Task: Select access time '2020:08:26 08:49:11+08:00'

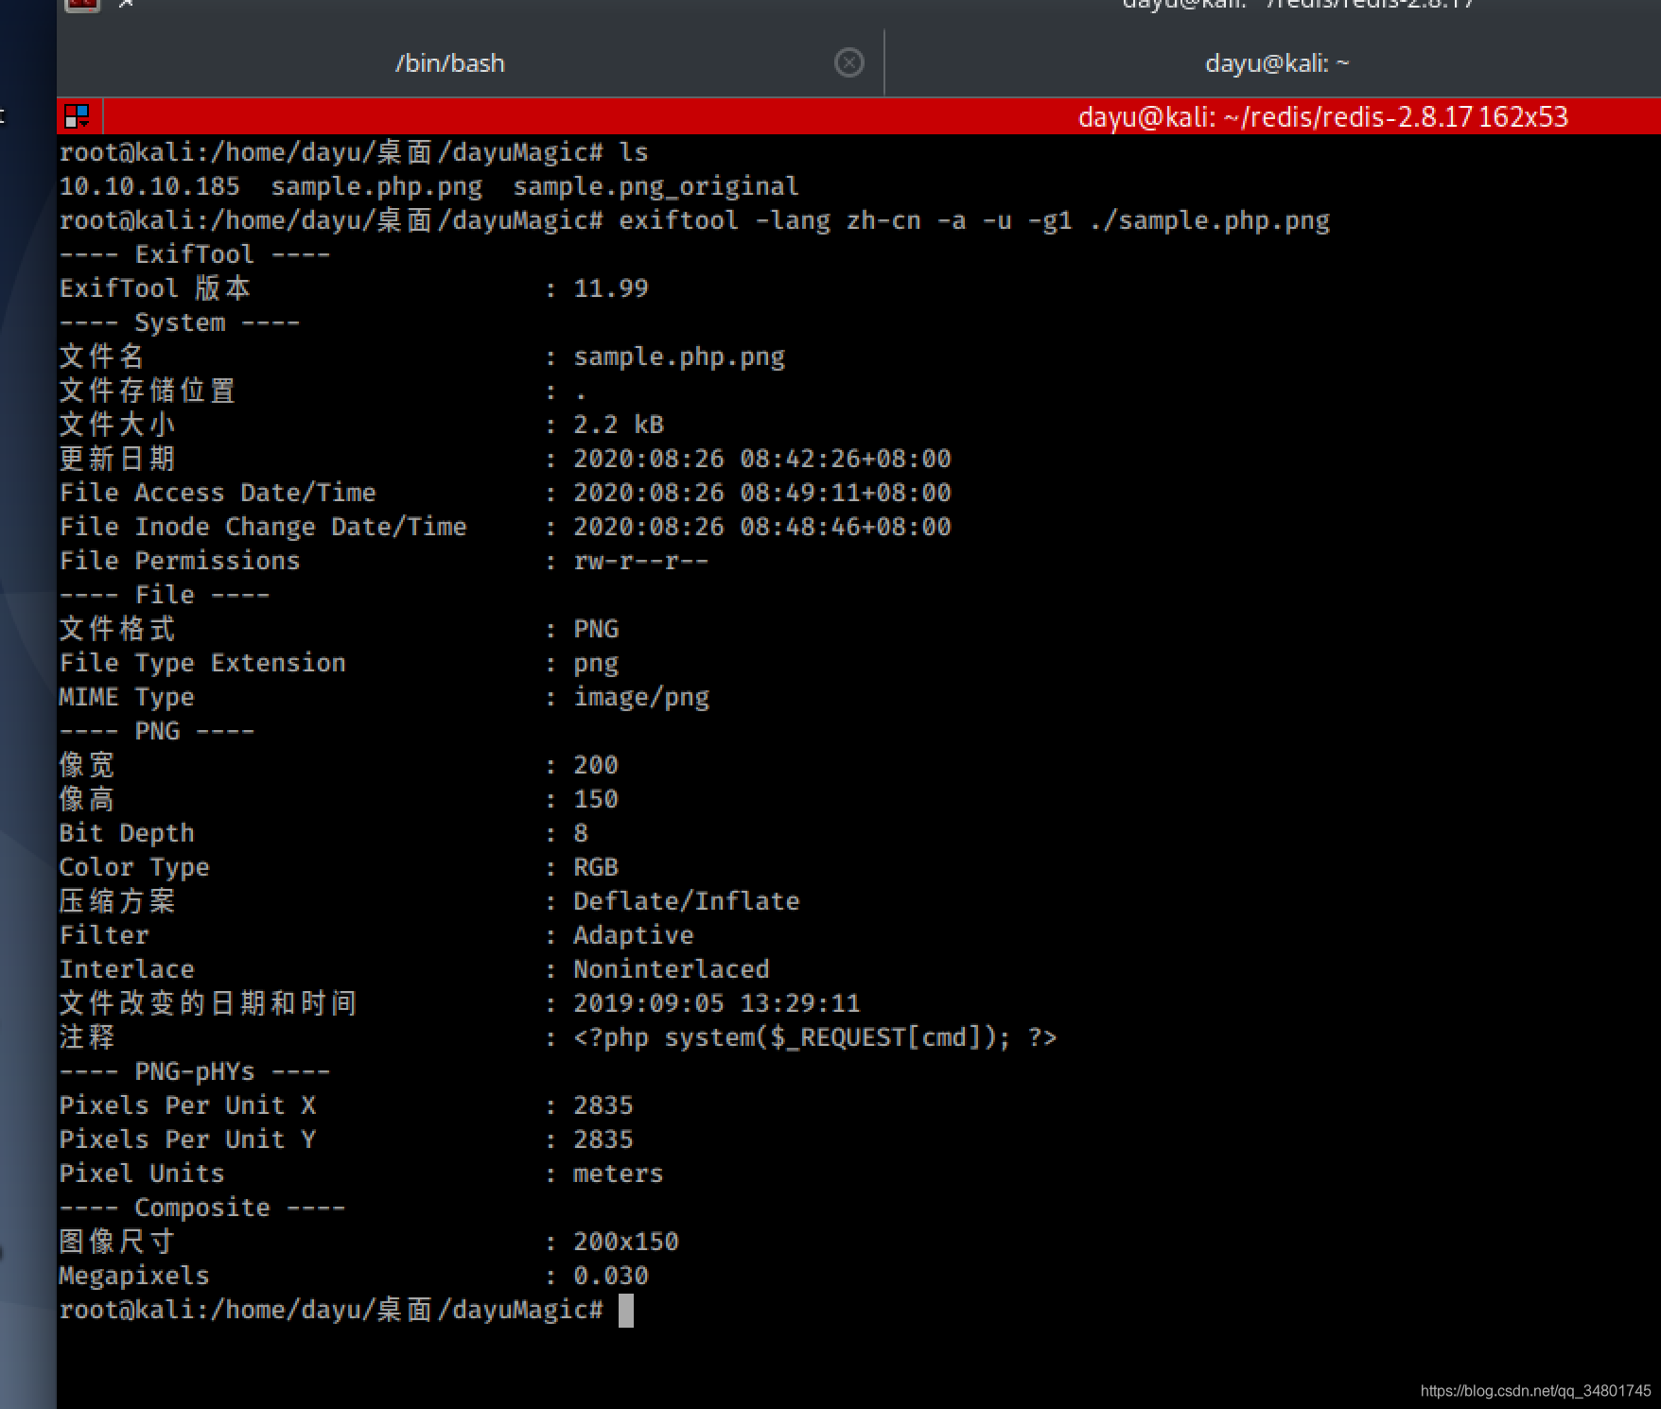Action: (762, 493)
